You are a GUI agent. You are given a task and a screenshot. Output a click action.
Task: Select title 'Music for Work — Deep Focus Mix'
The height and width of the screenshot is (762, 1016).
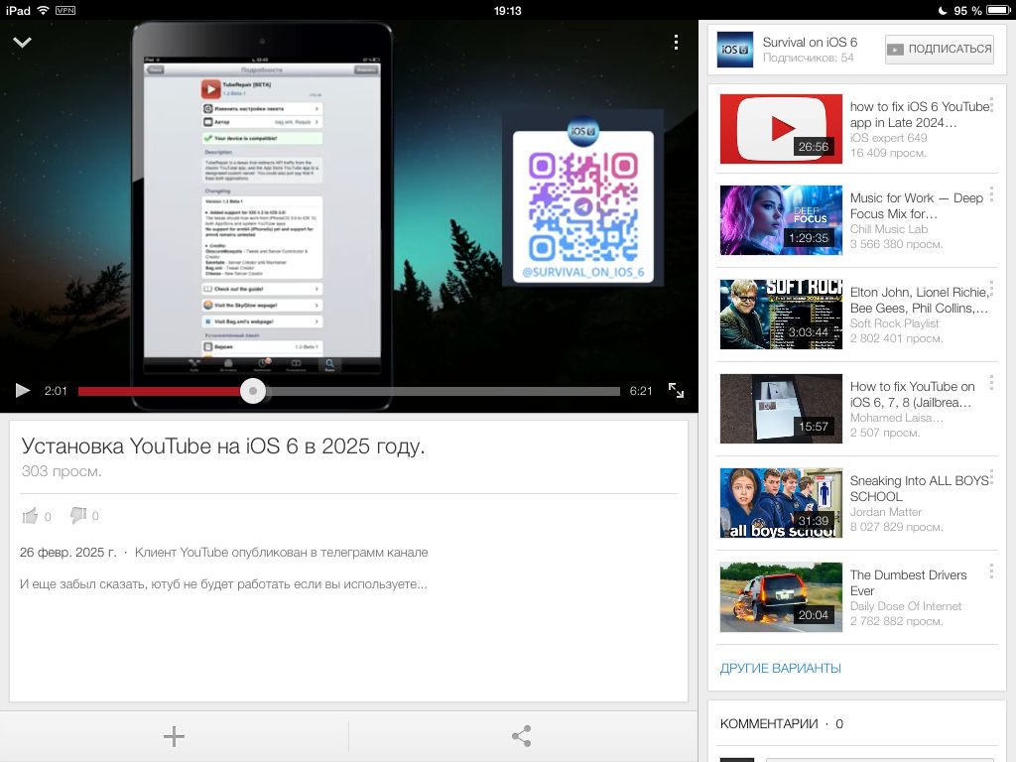click(916, 205)
